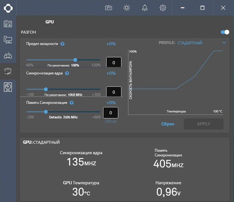Click the core clock +0% value
This screenshot has width=234, height=202.
(x=111, y=73)
